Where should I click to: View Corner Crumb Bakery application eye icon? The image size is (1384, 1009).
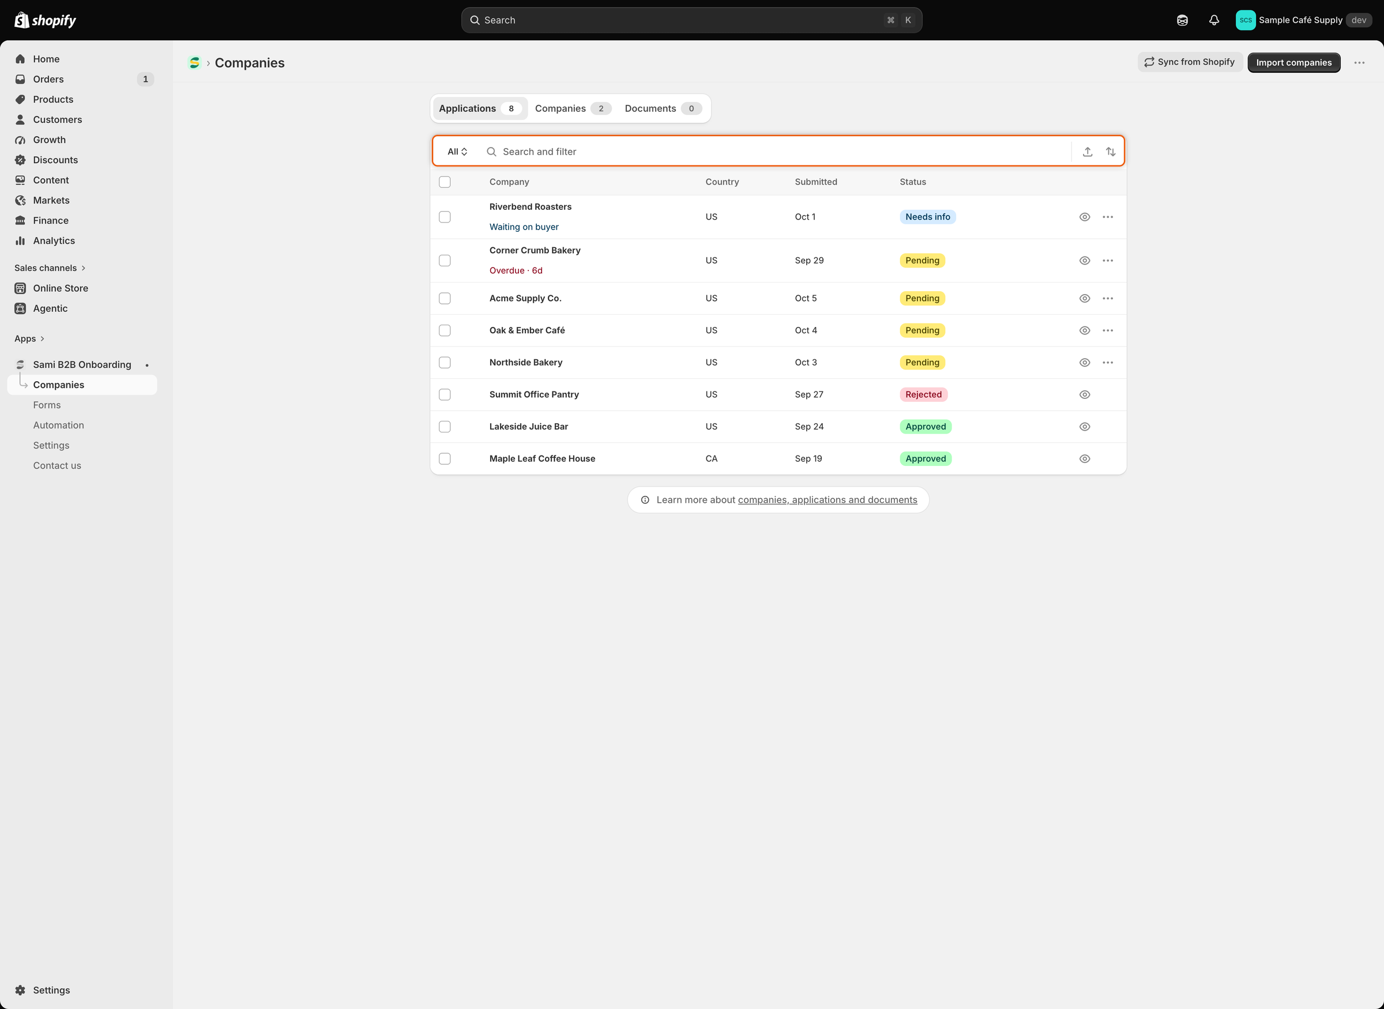point(1085,261)
